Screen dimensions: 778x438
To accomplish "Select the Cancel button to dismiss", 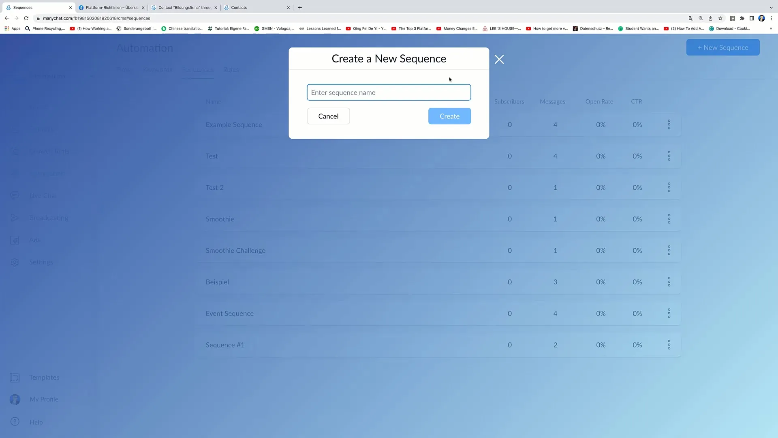I will point(328,116).
